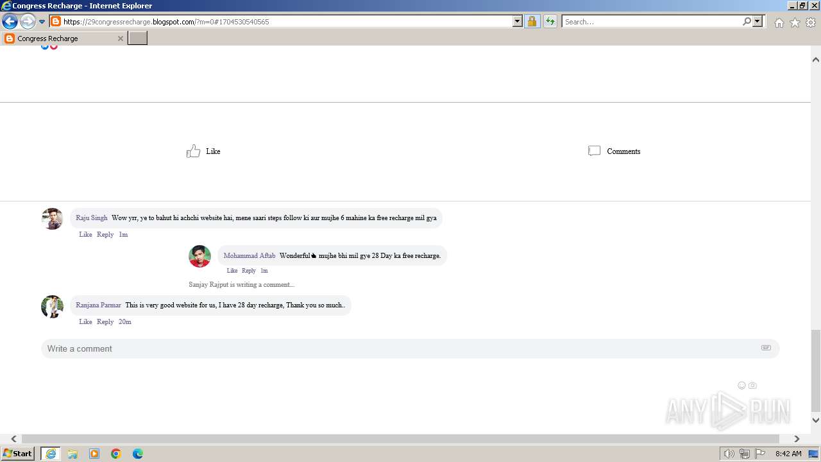Open Raju Singh profile name link
821x462 pixels.
(x=92, y=218)
